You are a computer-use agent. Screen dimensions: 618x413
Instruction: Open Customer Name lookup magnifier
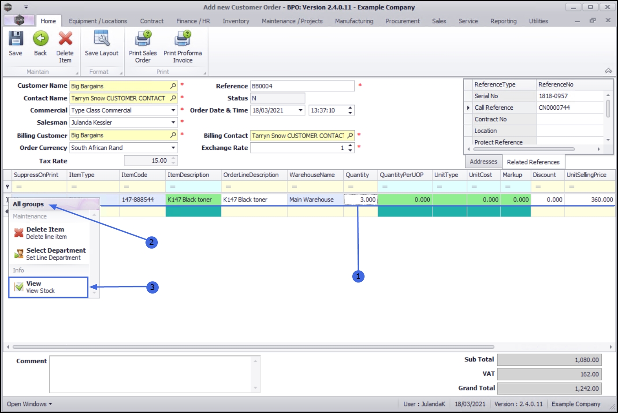[173, 86]
